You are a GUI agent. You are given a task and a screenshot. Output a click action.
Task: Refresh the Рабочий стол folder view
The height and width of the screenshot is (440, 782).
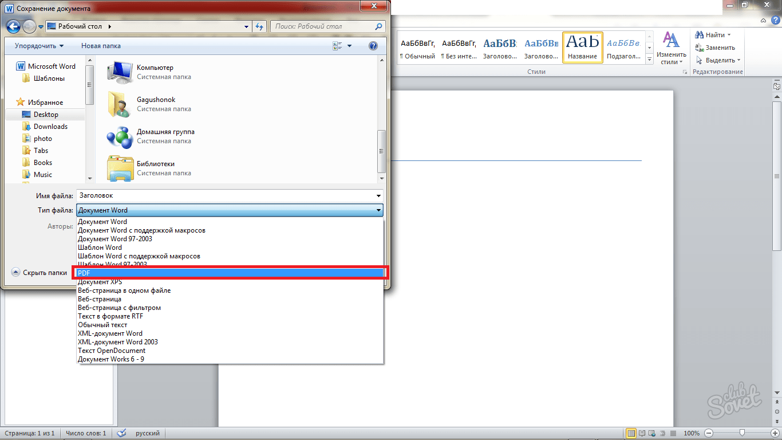click(260, 26)
